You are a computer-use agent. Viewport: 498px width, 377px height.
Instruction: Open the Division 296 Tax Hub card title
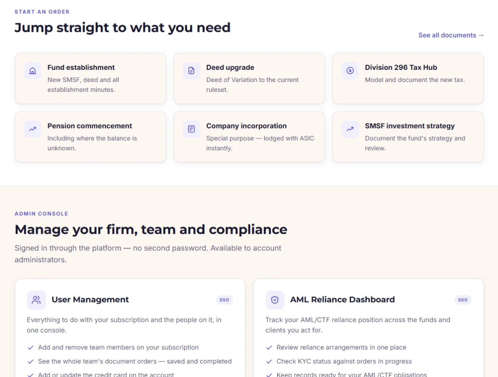tap(401, 68)
